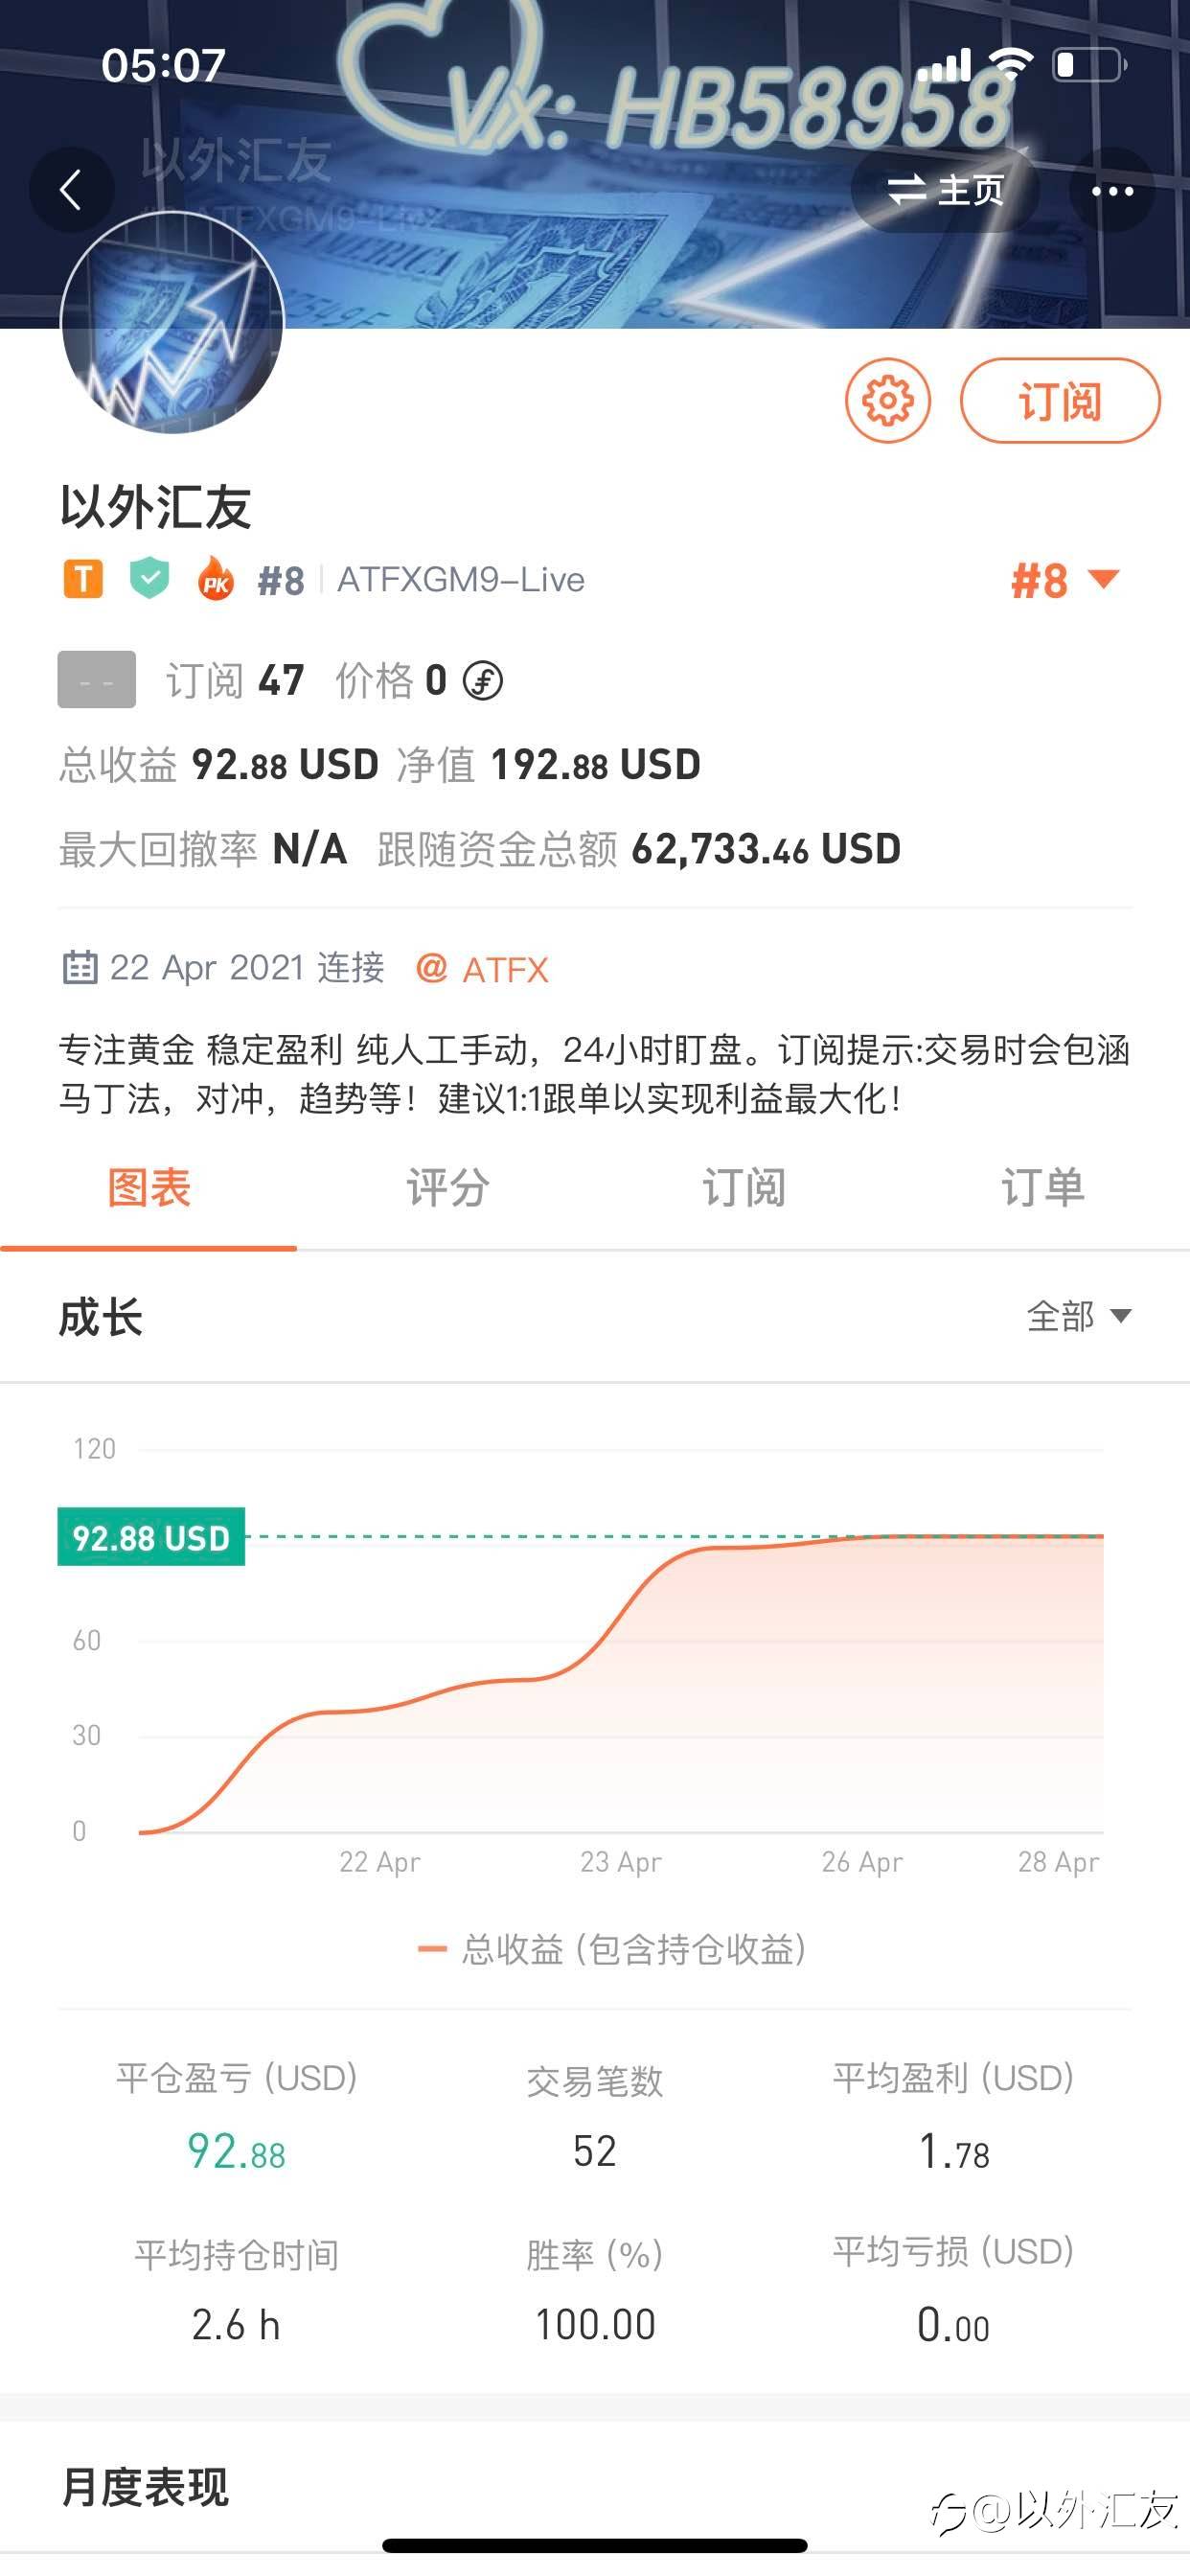Tap the 主页 switch button
Image resolution: width=1190 pixels, height=2576 pixels.
[944, 190]
